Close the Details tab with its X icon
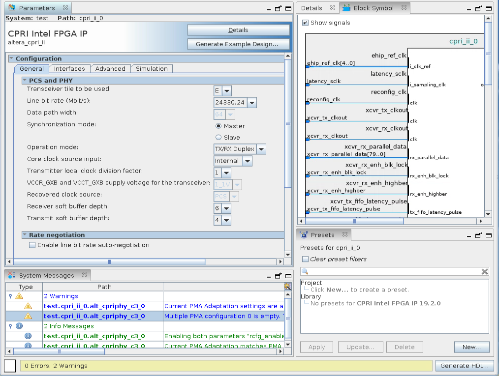Screen dimensions: 499x376 (x=332, y=8)
